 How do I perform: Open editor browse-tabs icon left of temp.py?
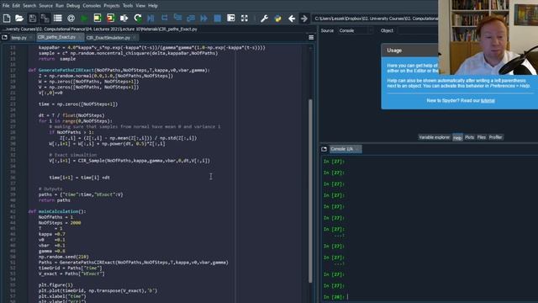click(4, 37)
